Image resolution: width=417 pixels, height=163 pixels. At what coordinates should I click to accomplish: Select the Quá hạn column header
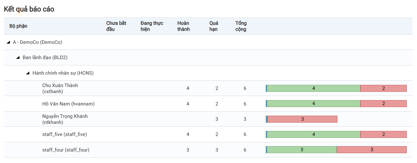click(213, 26)
